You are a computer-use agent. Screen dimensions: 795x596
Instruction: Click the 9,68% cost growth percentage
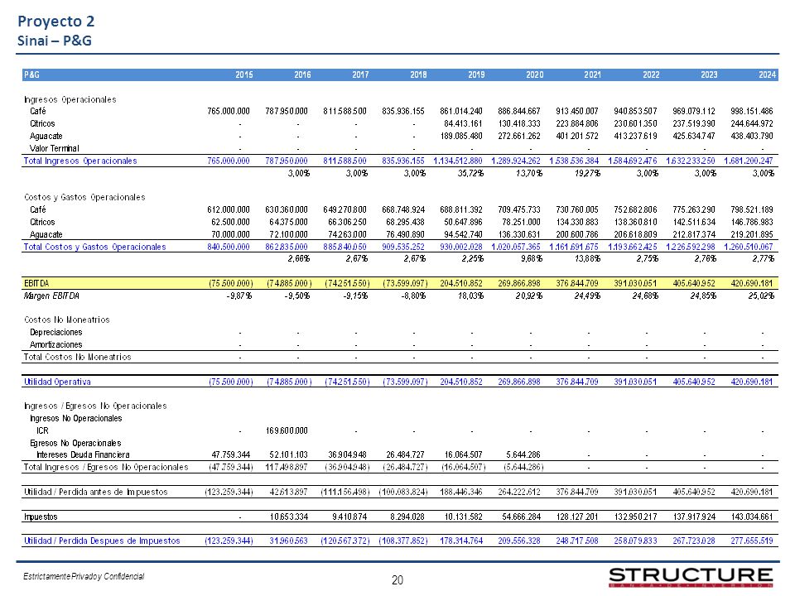[531, 258]
